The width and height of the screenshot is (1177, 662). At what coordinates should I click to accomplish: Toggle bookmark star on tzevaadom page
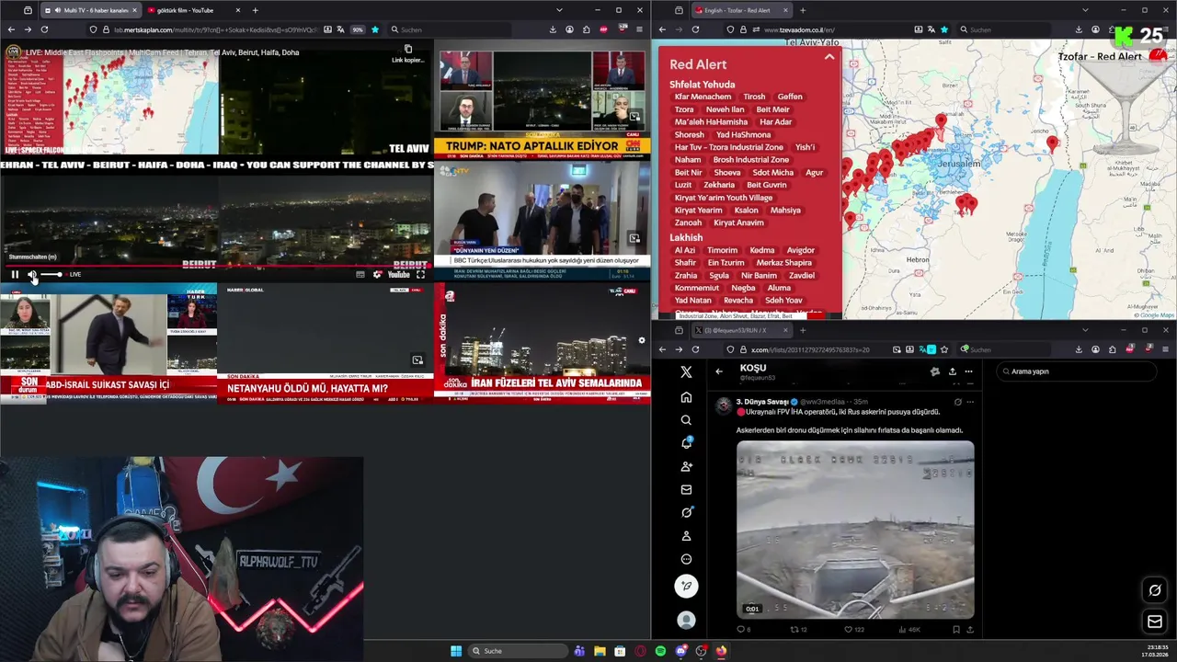pos(944,29)
